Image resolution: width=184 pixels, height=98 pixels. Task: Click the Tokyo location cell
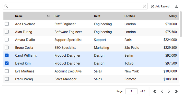pyautogui.click(x=129, y=63)
